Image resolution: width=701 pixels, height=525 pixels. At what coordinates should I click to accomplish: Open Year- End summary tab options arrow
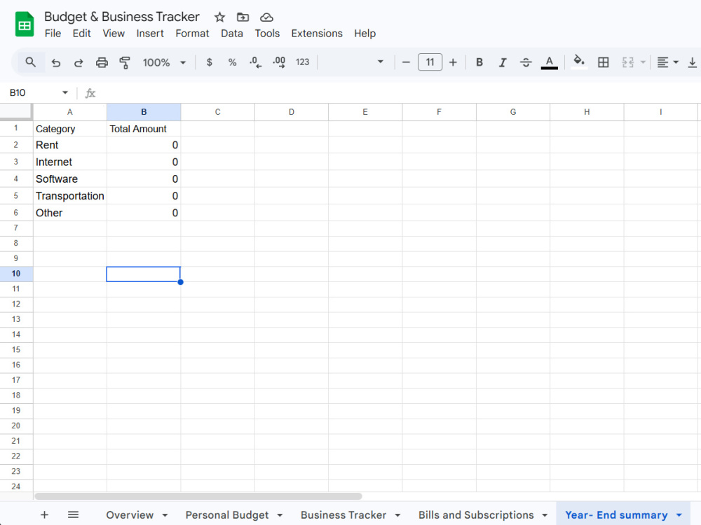point(679,515)
